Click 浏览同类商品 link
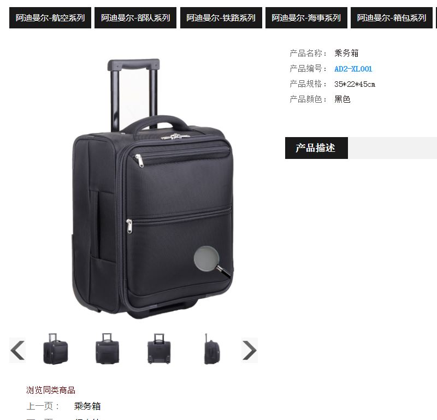This screenshot has height=420, width=437. 51,390
